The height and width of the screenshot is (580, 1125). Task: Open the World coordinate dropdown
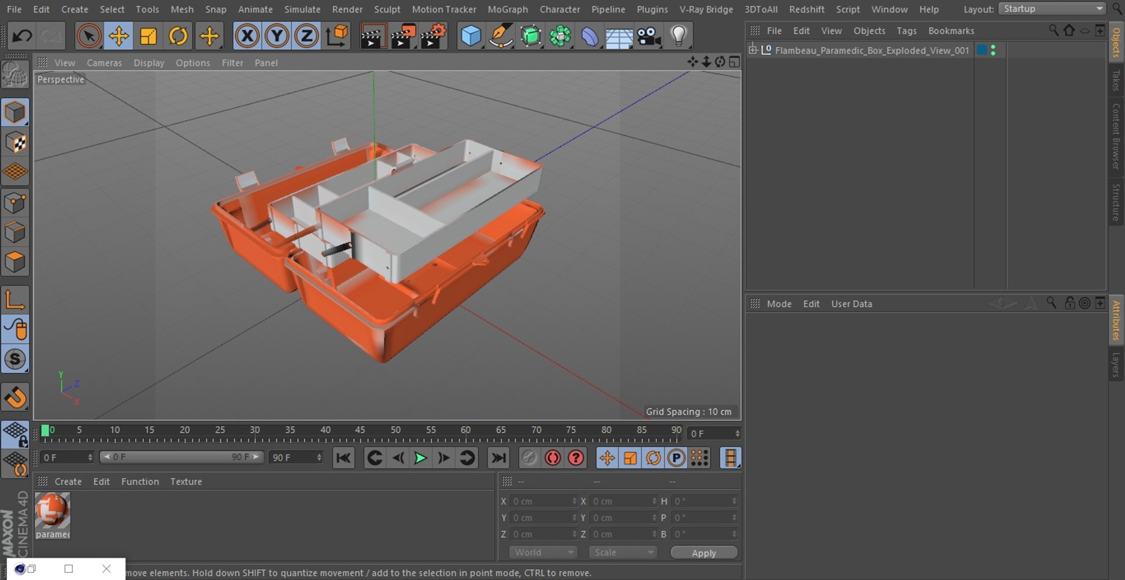click(543, 552)
